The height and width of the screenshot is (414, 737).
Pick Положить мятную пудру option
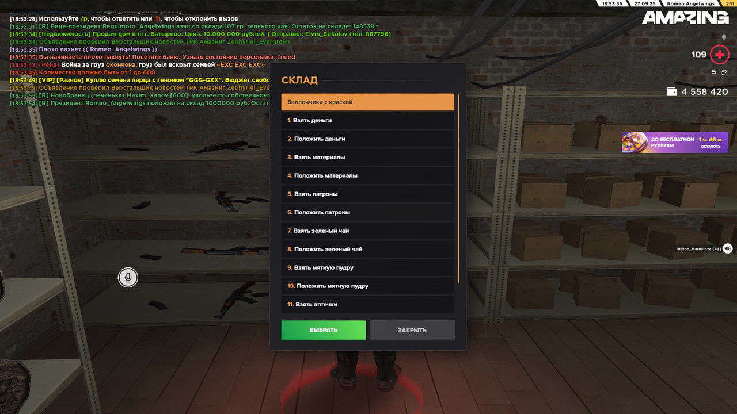pos(367,286)
